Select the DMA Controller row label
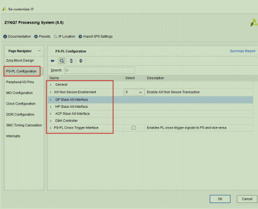 [x=66, y=121]
